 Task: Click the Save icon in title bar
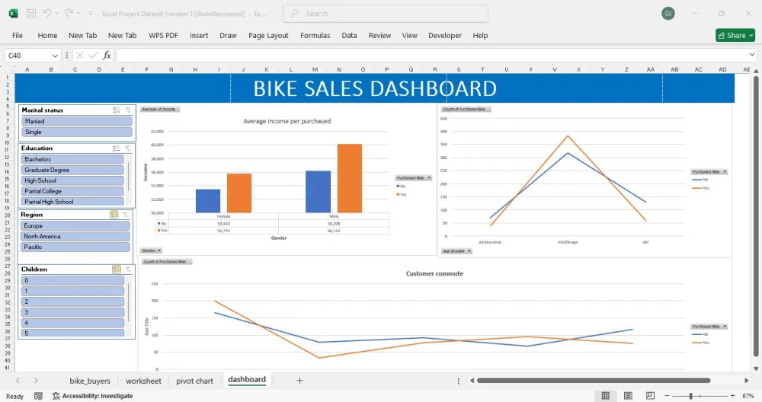pyautogui.click(x=31, y=14)
